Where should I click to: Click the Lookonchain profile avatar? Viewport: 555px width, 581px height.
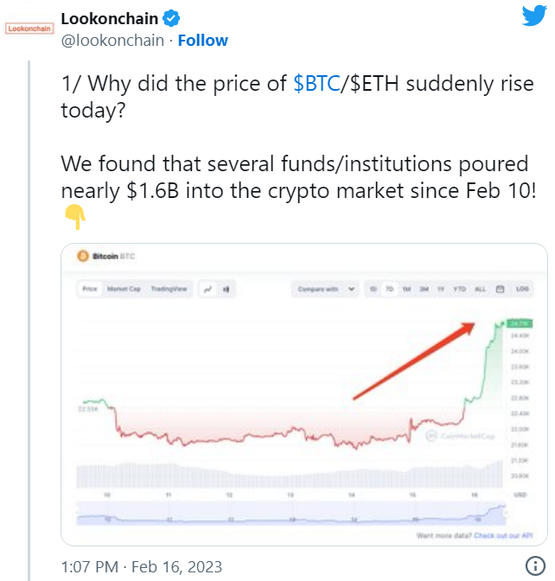[29, 28]
